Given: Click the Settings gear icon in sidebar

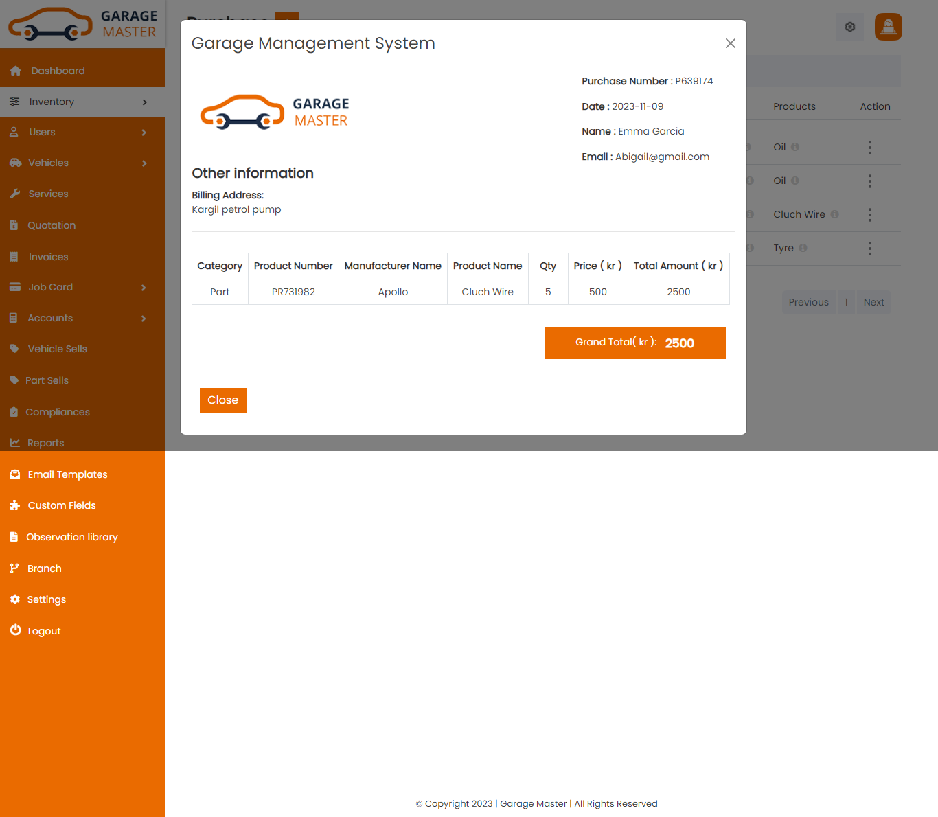Looking at the screenshot, I should tap(15, 599).
